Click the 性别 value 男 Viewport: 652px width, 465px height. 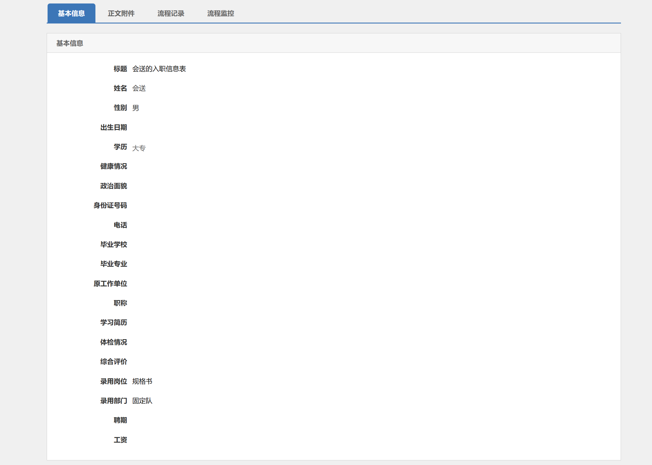pos(135,108)
